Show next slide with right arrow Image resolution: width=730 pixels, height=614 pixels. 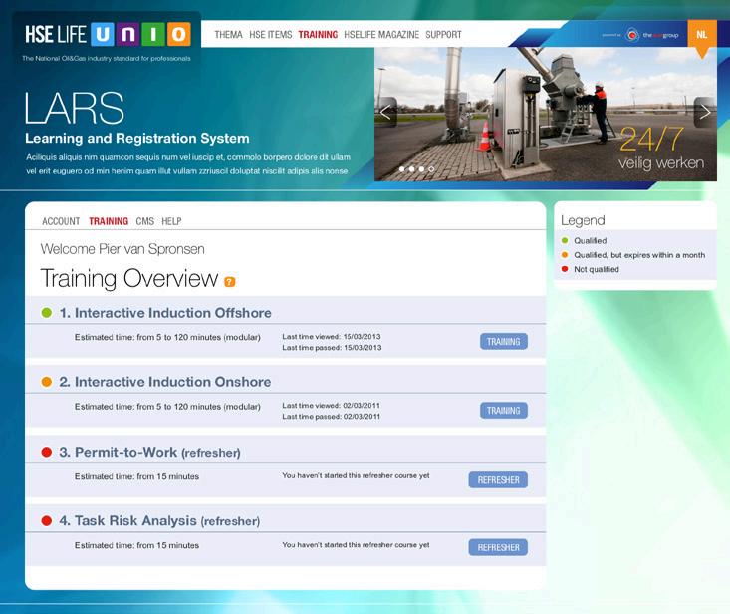[x=705, y=113]
